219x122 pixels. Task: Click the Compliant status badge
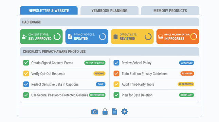tap(186, 95)
